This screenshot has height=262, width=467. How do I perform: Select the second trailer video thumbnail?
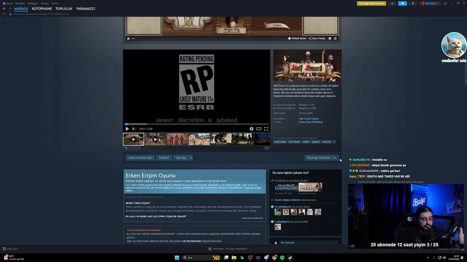(x=155, y=139)
